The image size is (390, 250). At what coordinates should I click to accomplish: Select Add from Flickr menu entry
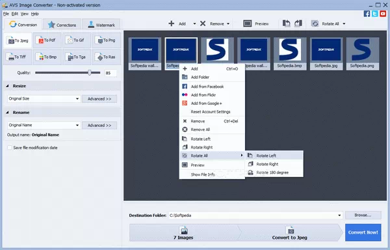pyautogui.click(x=212, y=95)
